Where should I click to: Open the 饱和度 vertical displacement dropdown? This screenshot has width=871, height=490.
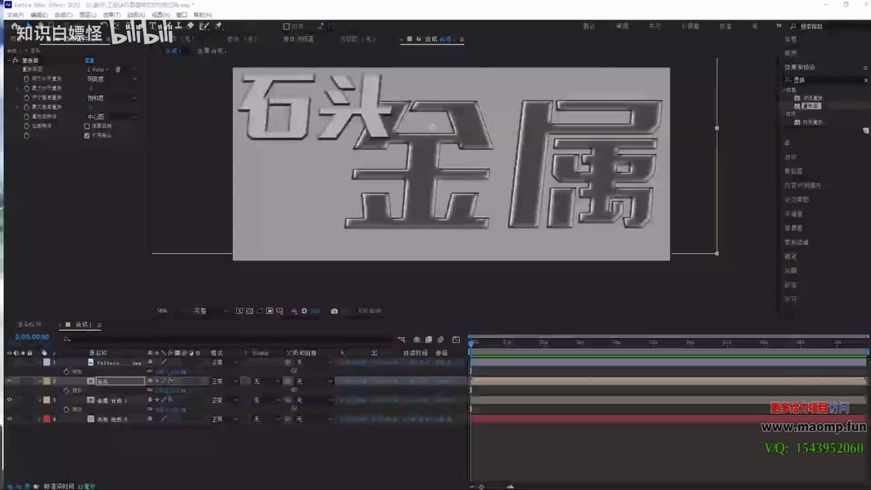point(112,98)
